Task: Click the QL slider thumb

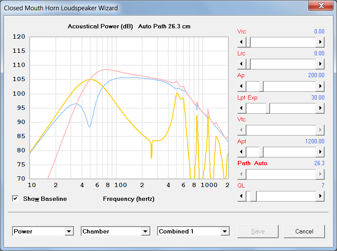Action: [253, 196]
